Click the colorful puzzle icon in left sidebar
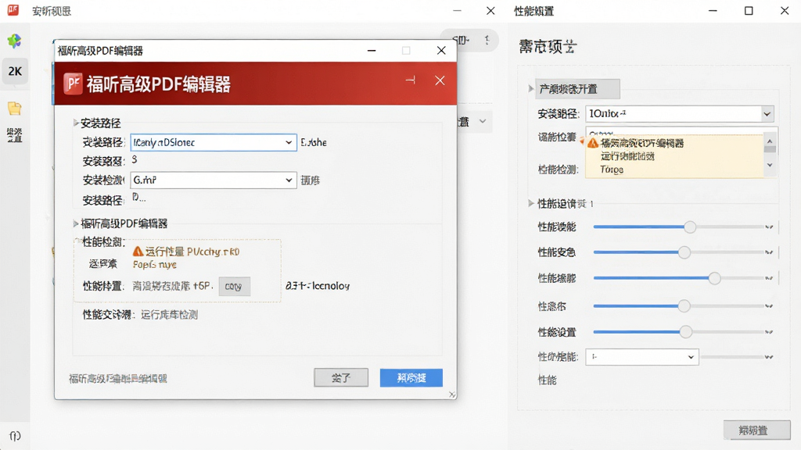The width and height of the screenshot is (801, 450). tap(14, 41)
